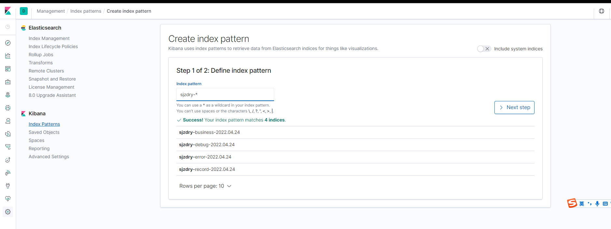Click the Management gear icon

[x=8, y=212]
